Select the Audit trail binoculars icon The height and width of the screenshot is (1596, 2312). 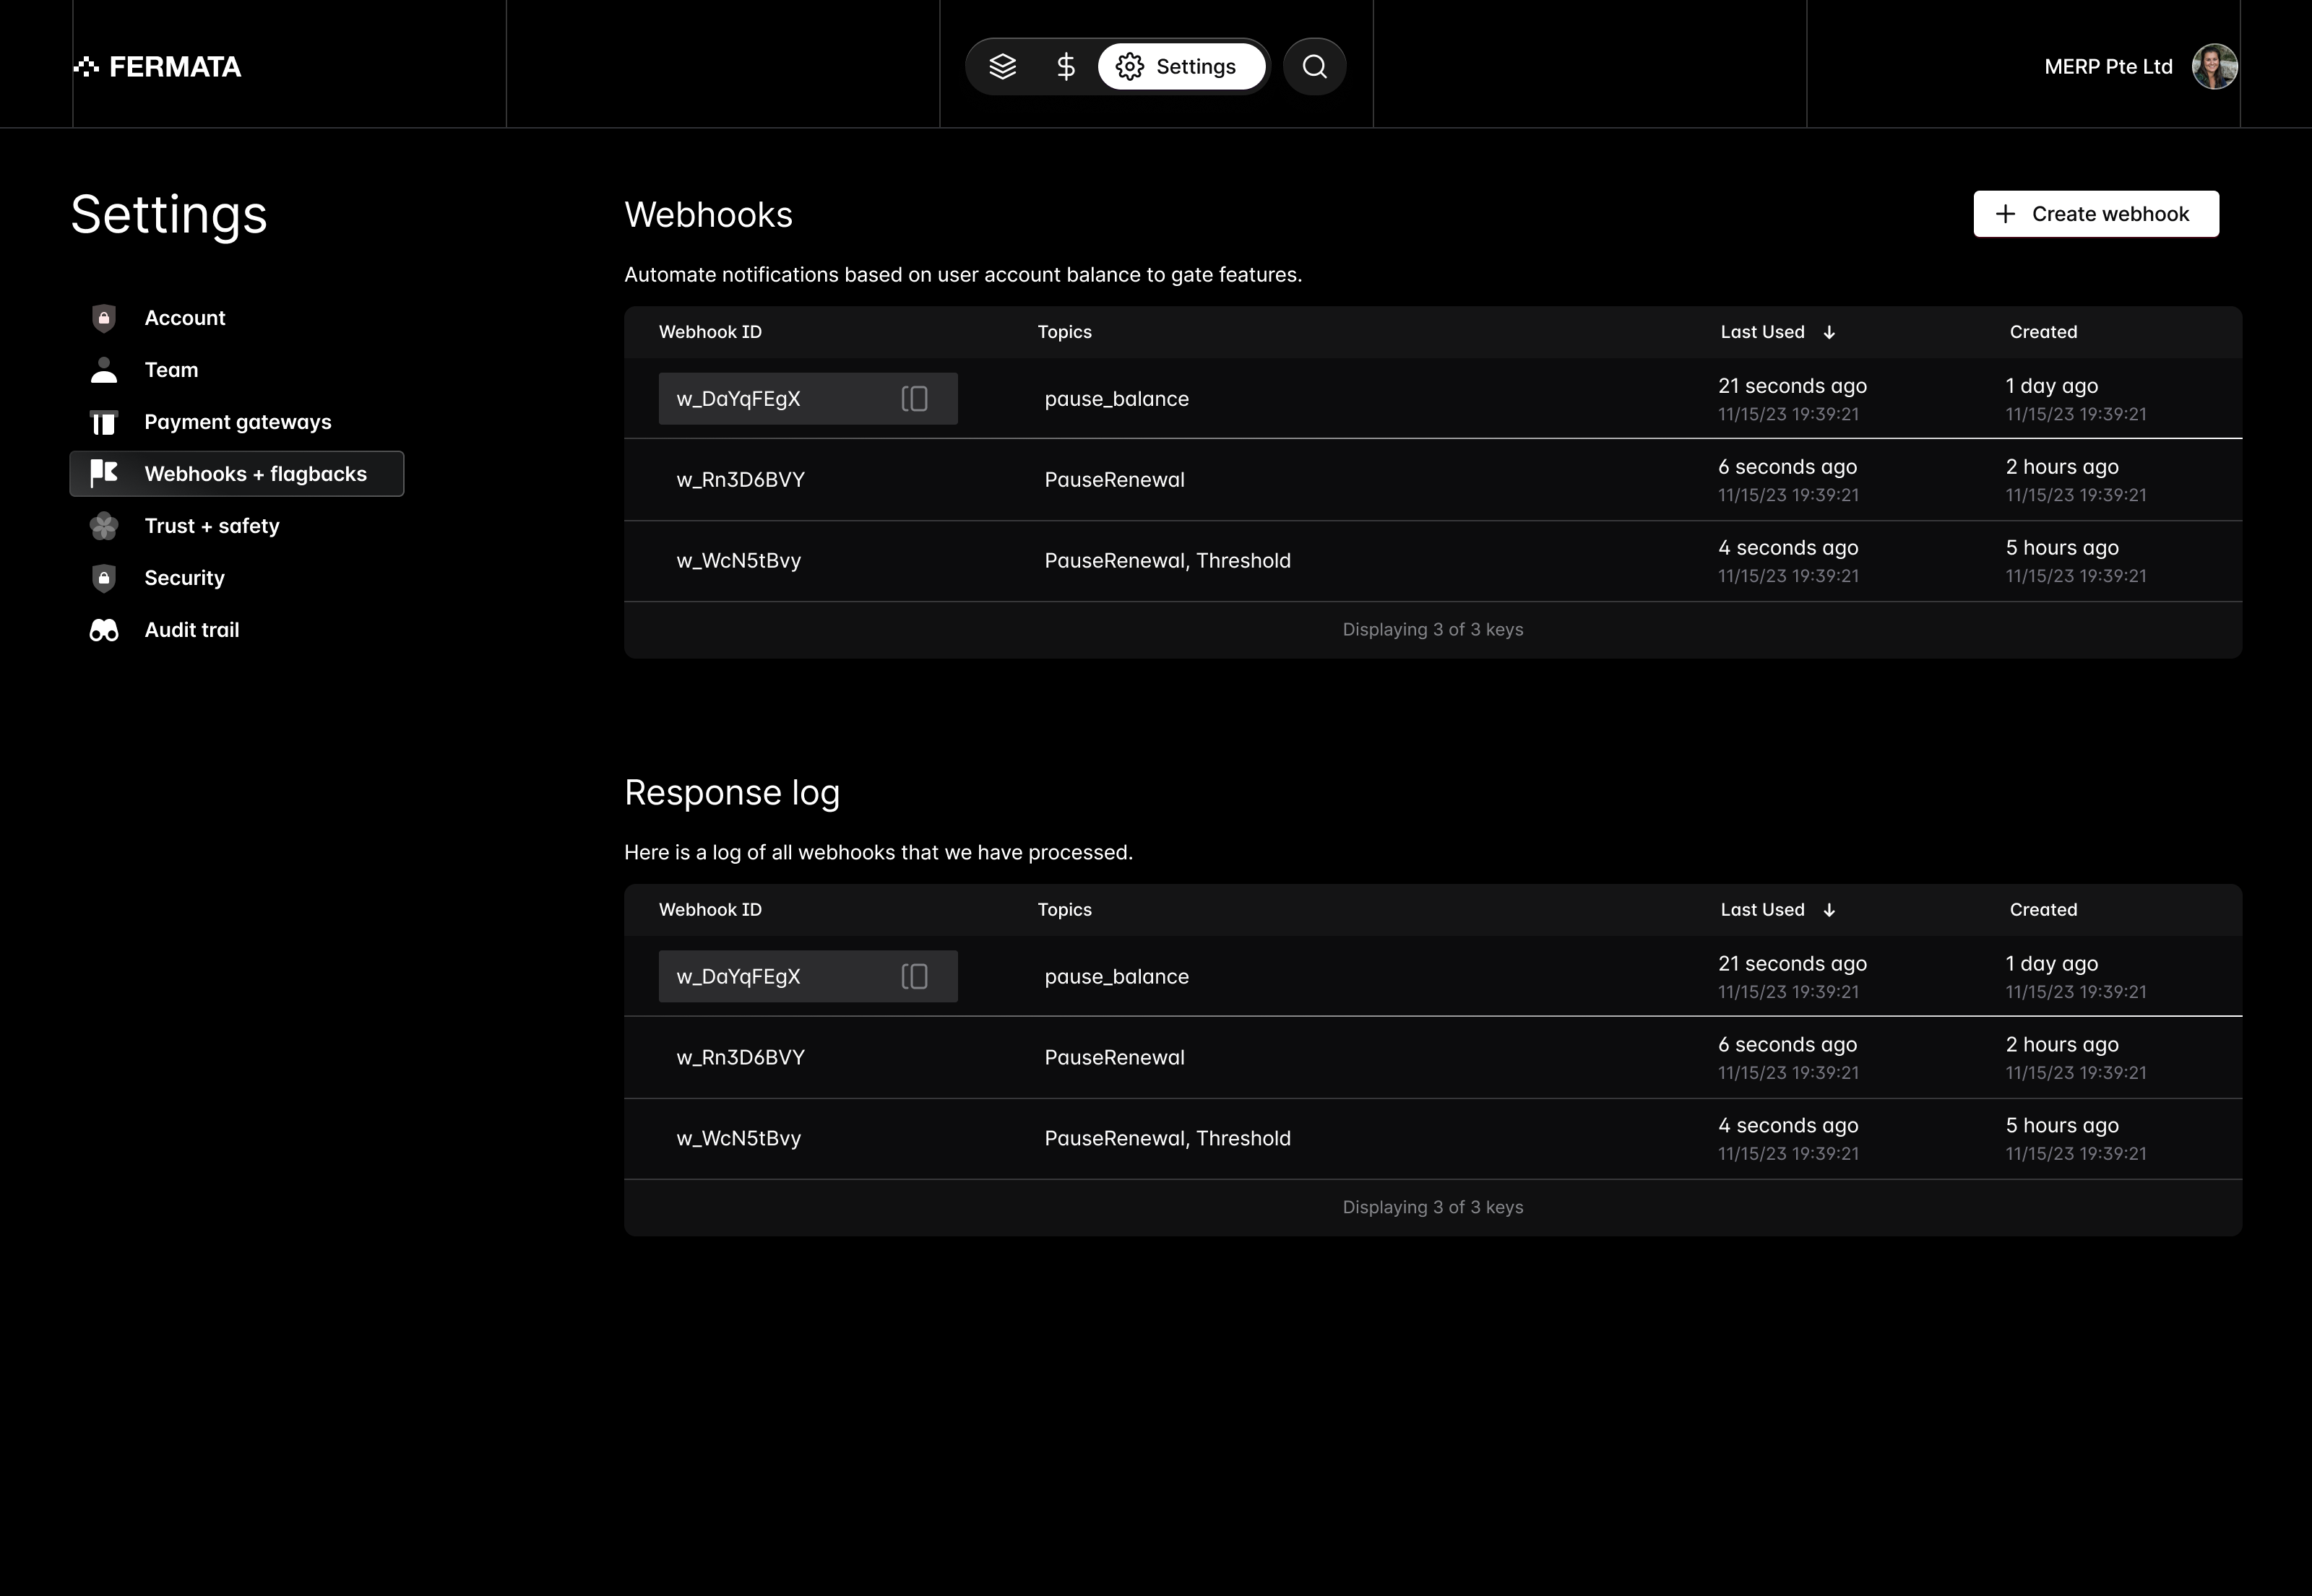104,629
